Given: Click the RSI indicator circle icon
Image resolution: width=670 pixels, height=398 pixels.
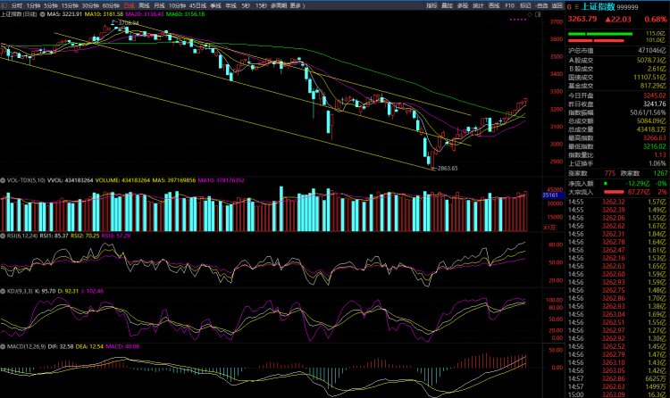Looking at the screenshot, I should tap(4, 235).
